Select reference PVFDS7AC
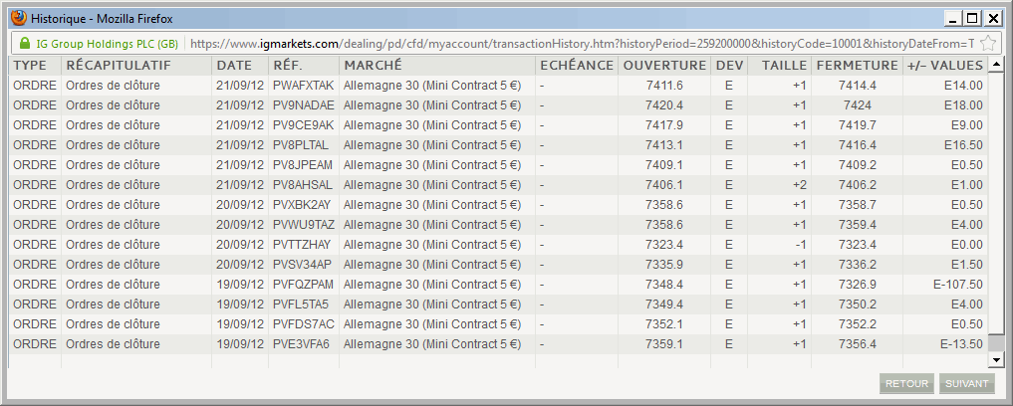This screenshot has height=406, width=1013. point(304,324)
